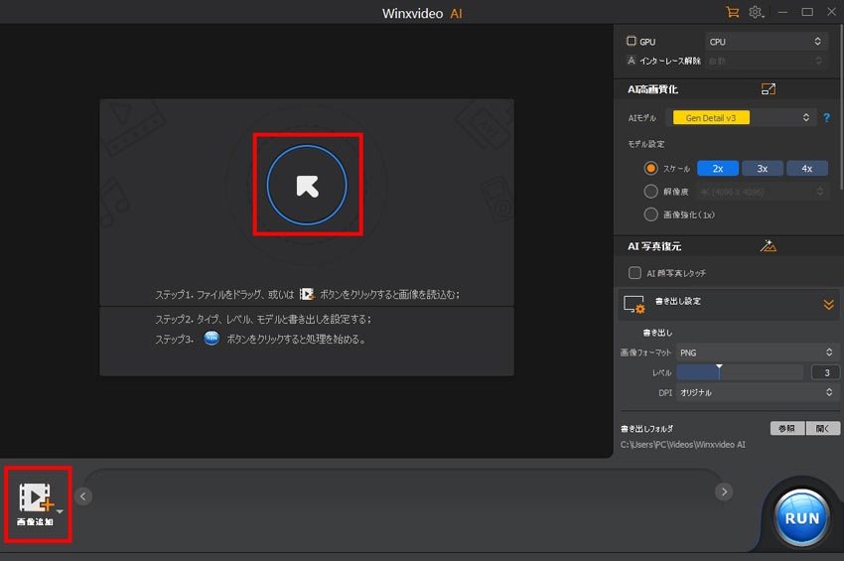Click the 書き出し設定 export settings icon
The width and height of the screenshot is (844, 561).
tap(634, 304)
